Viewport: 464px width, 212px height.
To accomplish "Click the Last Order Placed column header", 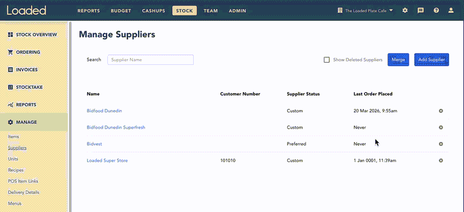I will tap(373, 94).
